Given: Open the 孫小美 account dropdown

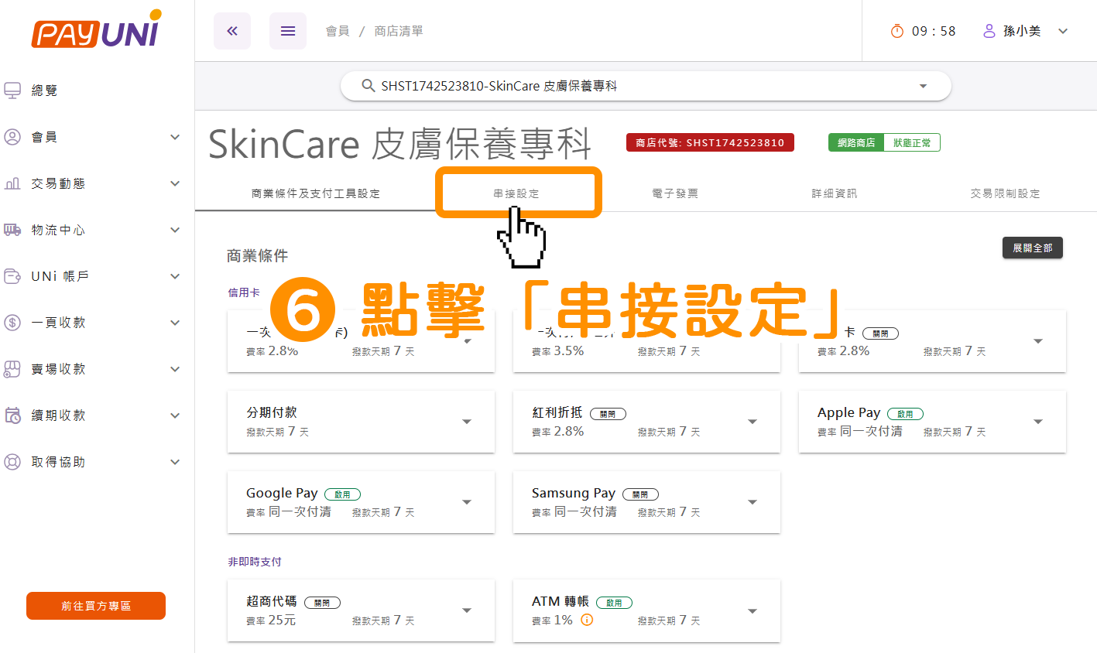Looking at the screenshot, I should [x=1063, y=31].
